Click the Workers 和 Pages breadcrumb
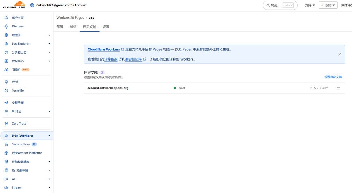The height and width of the screenshot is (193, 352). (70, 18)
